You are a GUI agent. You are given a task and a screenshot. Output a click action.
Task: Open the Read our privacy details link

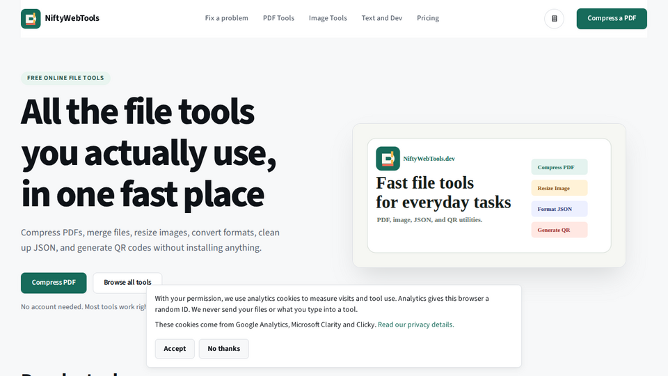[x=416, y=325]
